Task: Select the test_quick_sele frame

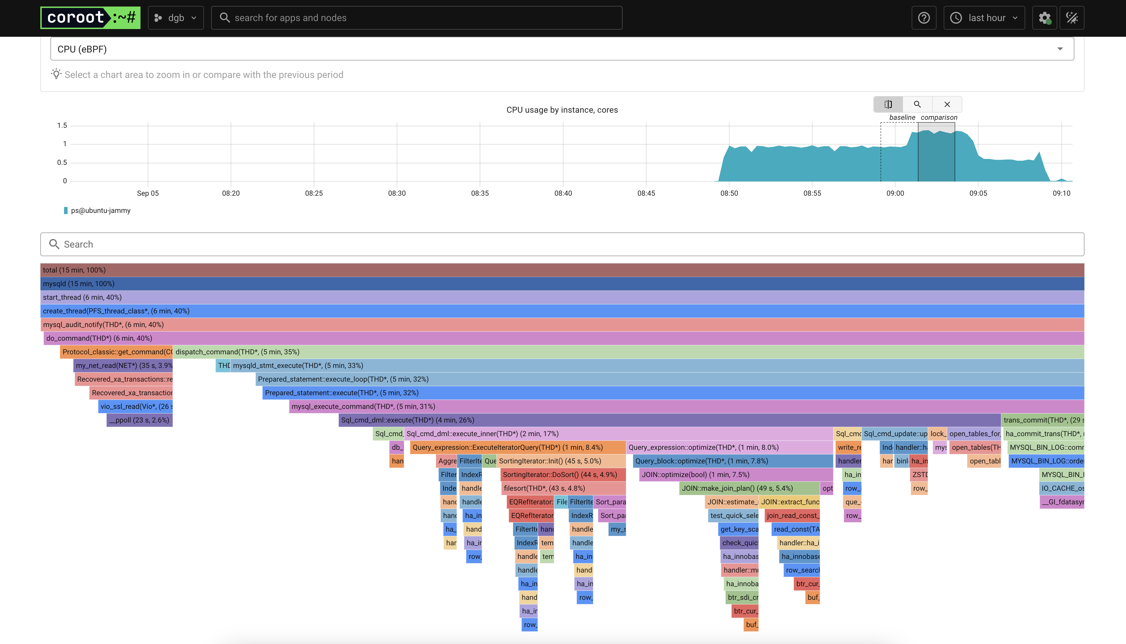Action: point(733,516)
